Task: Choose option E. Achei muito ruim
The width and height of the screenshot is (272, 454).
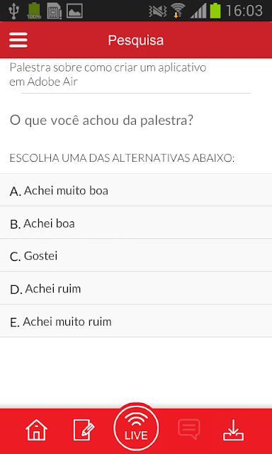Action: tap(136, 321)
